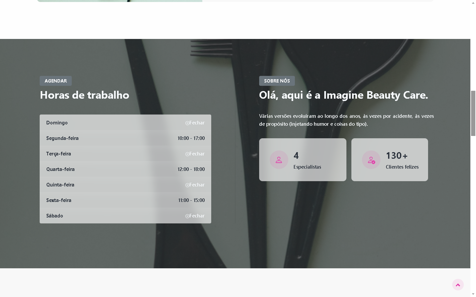Click the Domingo day label
This screenshot has width=476, height=297.
click(x=57, y=123)
